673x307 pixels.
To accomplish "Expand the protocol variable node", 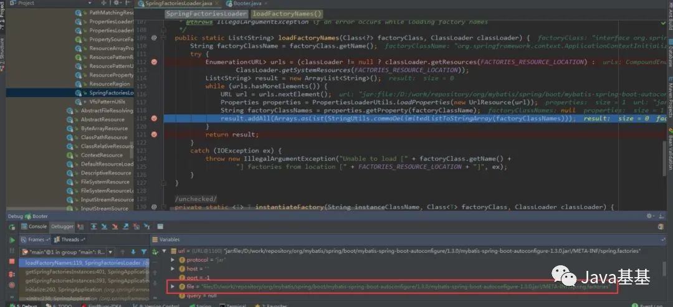I will pos(173,260).
